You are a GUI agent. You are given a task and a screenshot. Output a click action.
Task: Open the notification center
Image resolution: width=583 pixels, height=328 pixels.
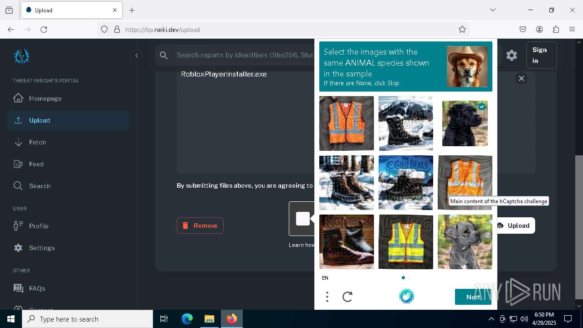pos(568,319)
